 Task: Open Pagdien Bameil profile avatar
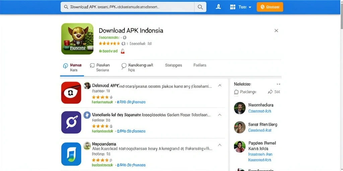click(240, 147)
